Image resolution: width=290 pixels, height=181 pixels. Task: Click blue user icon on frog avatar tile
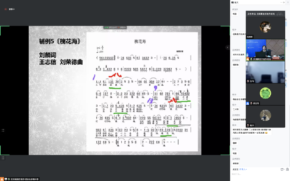pos(248,103)
